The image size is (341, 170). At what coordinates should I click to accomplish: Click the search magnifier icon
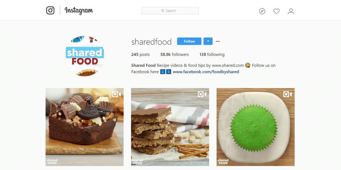[x=163, y=11]
